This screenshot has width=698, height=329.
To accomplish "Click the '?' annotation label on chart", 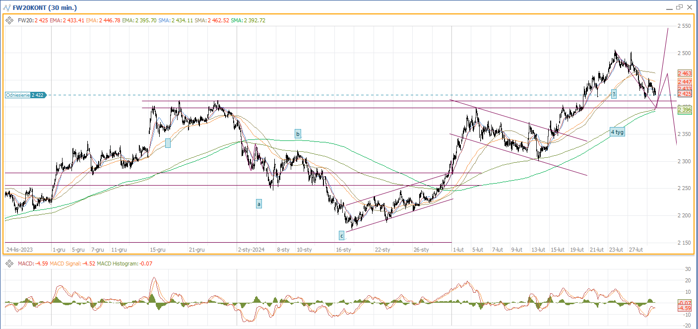I will [x=614, y=94].
